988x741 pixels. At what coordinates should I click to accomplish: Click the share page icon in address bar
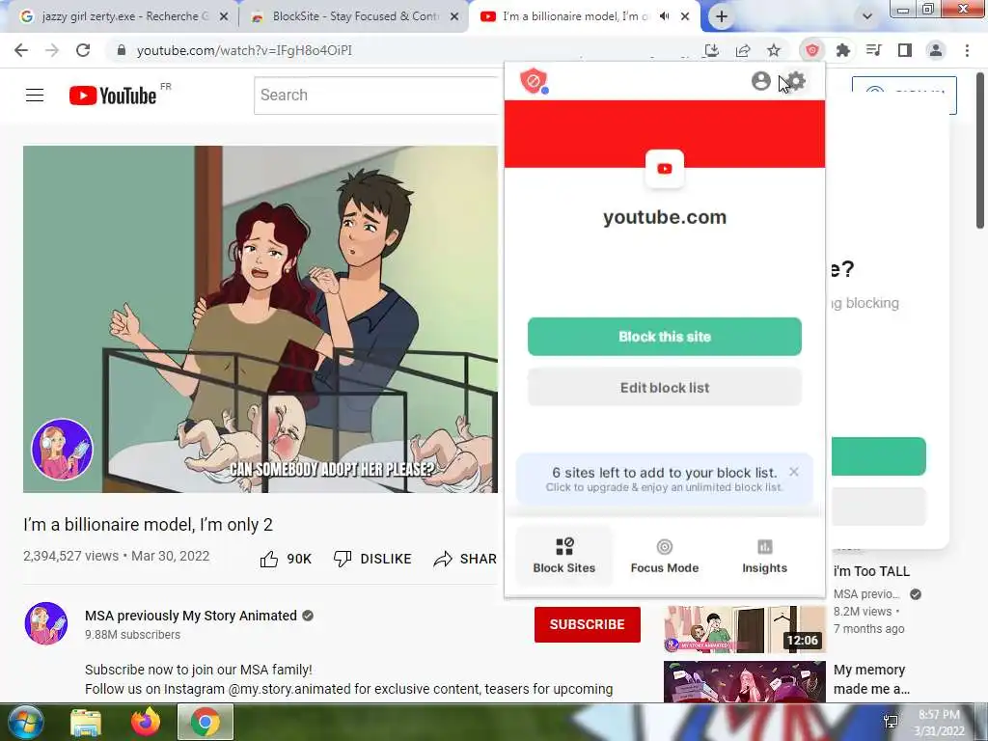tap(743, 50)
